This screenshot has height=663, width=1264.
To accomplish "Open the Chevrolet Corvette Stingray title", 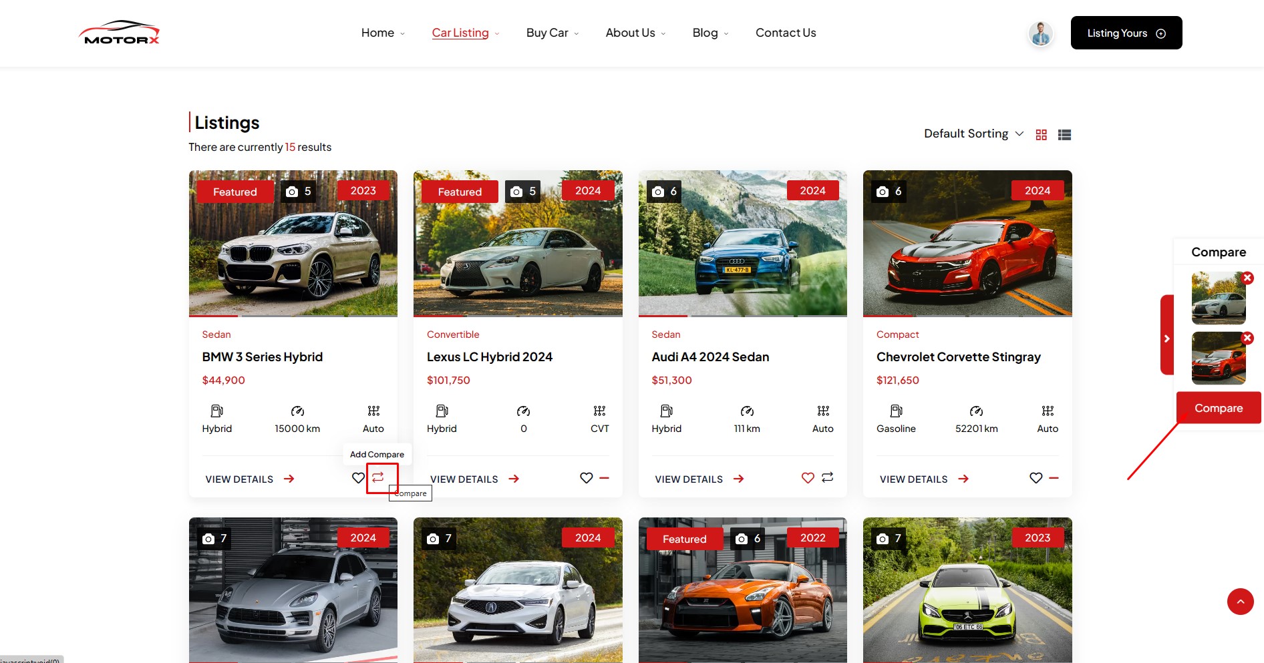I will [959, 357].
